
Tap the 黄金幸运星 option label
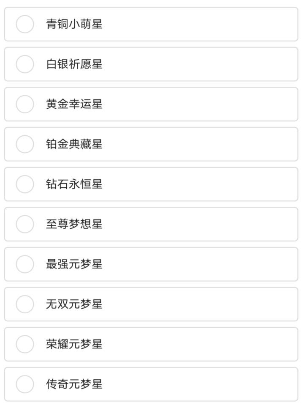74,104
